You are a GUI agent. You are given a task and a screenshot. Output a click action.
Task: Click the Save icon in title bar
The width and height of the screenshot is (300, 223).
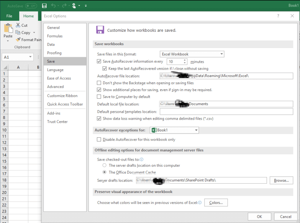pyautogui.click(x=44, y=6)
